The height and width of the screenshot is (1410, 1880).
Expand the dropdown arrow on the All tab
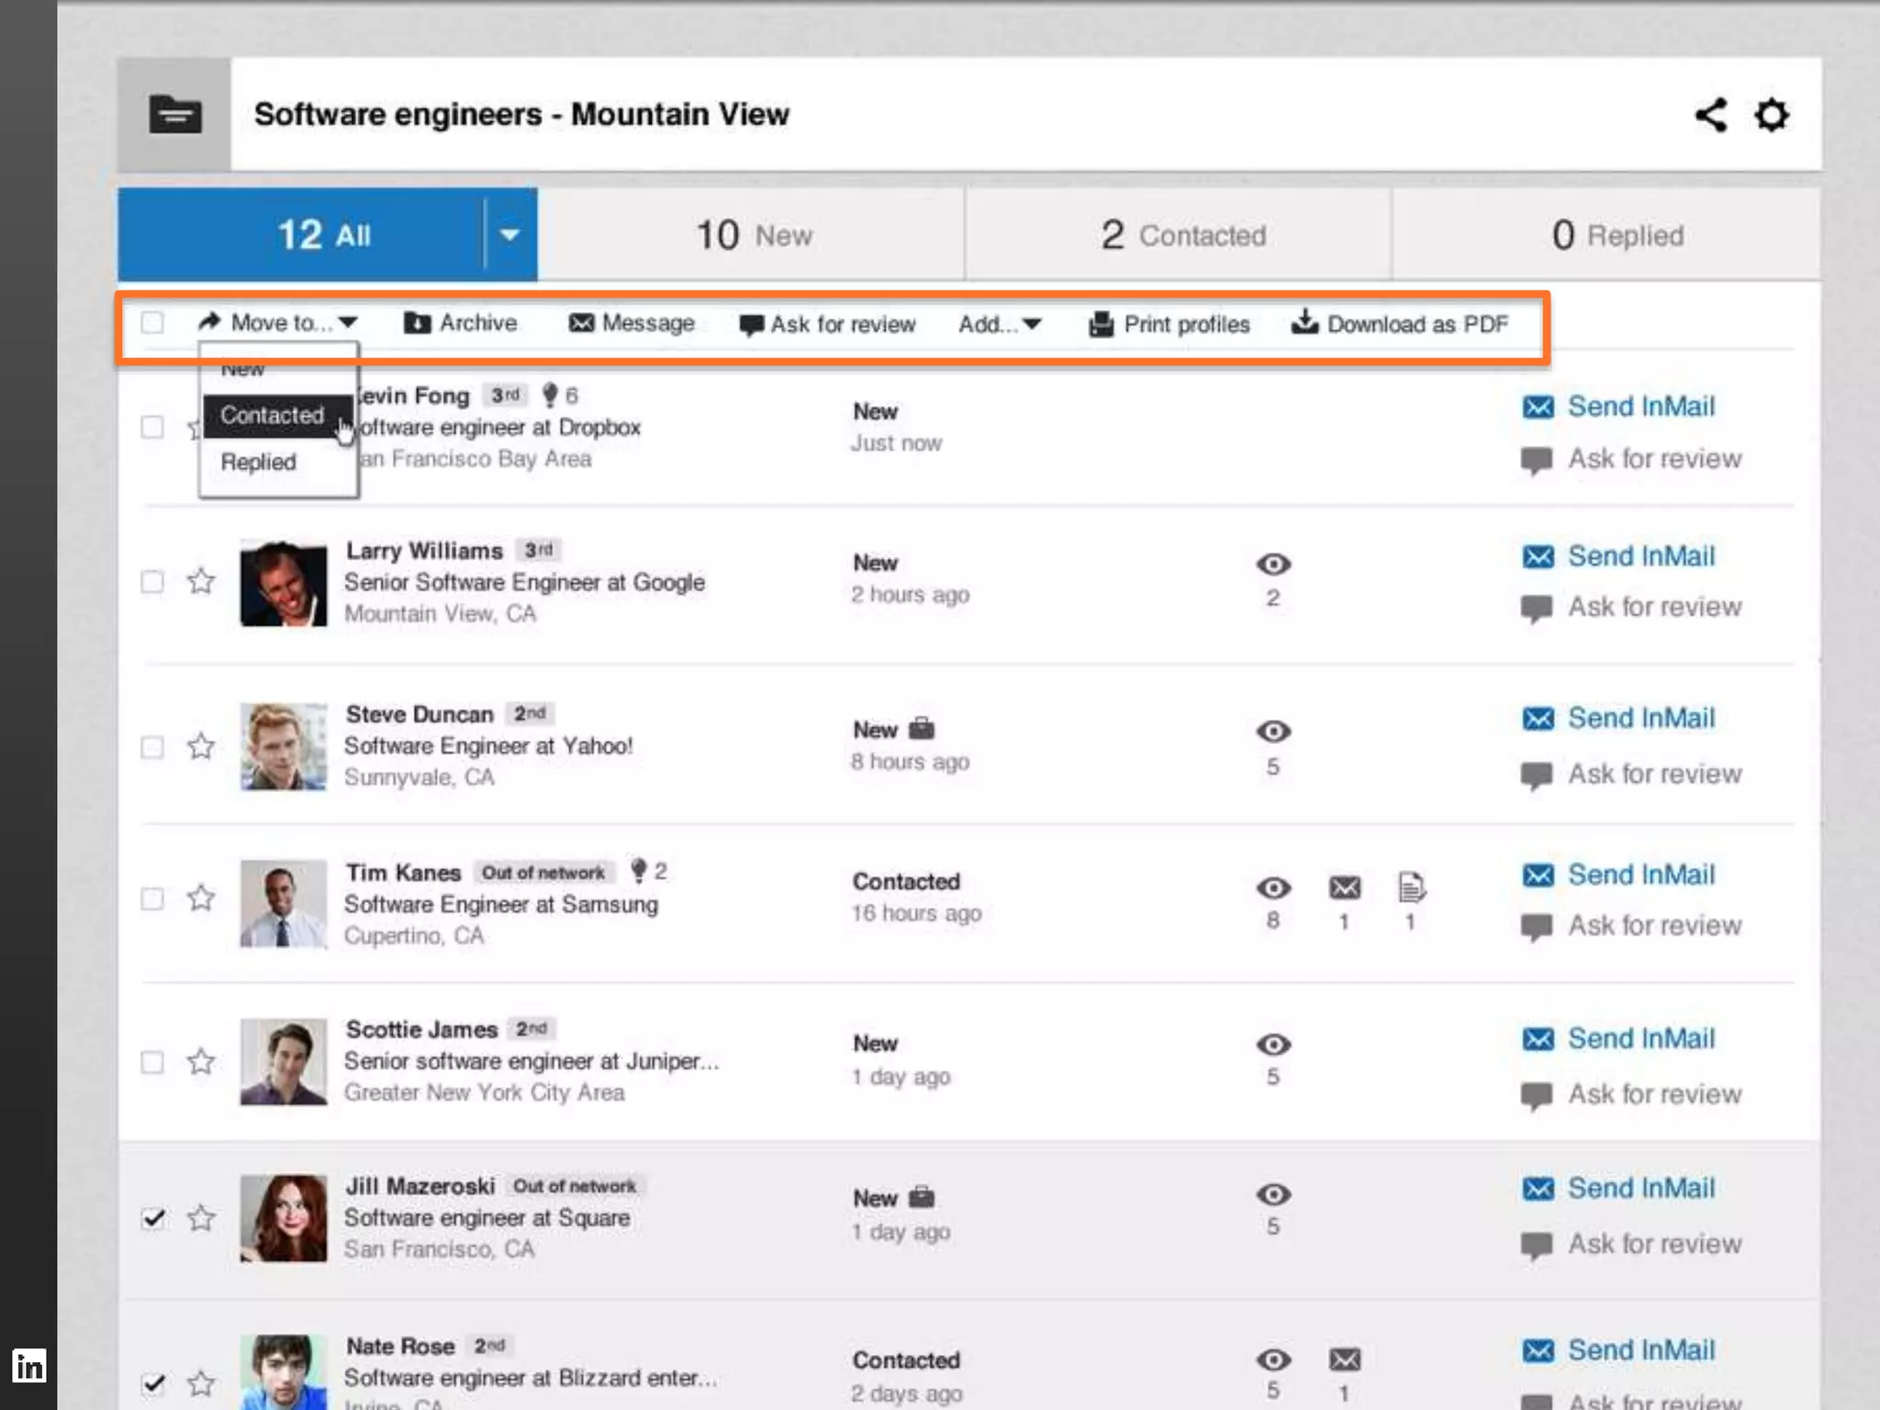[x=509, y=235]
